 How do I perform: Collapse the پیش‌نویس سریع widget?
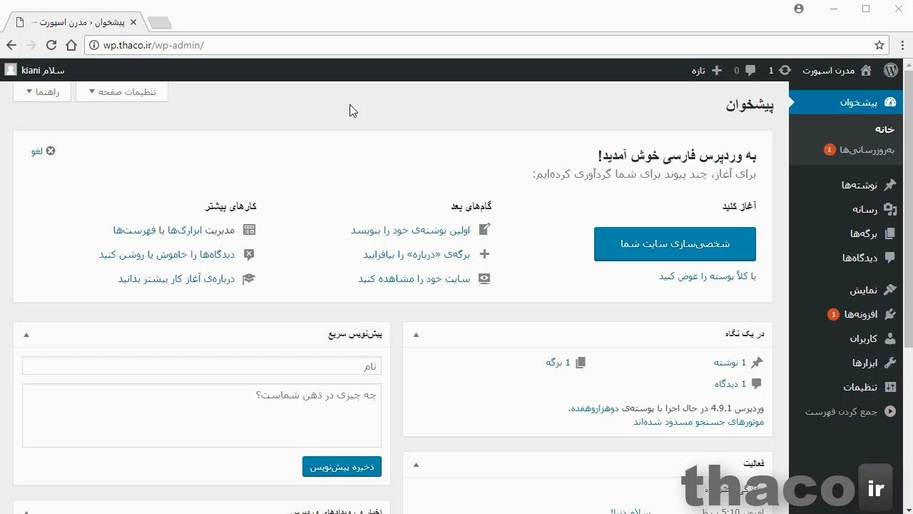pos(26,334)
